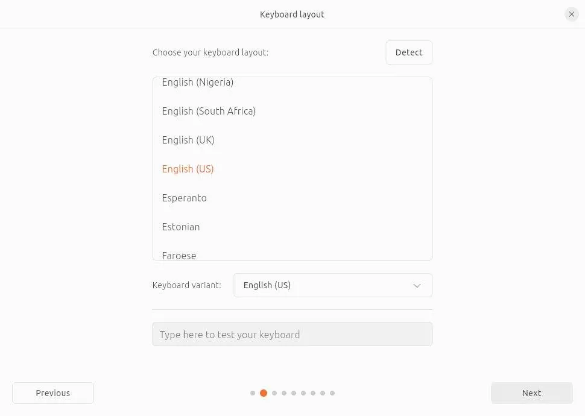Go back with the Previous button
This screenshot has width=585, height=416.
tap(53, 393)
